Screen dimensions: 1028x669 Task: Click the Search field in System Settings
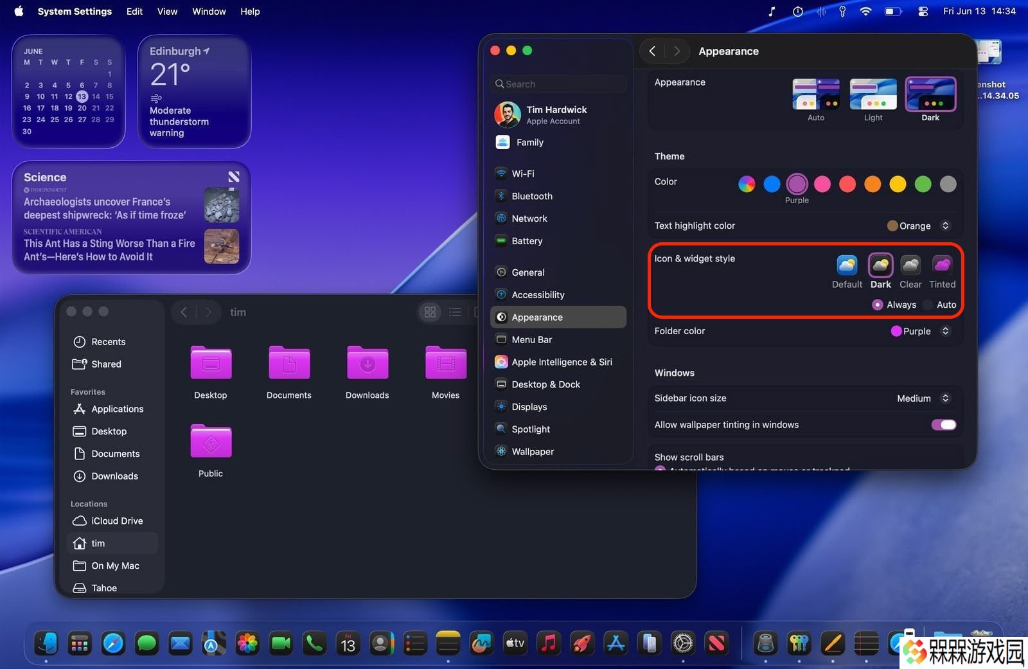tap(558, 84)
